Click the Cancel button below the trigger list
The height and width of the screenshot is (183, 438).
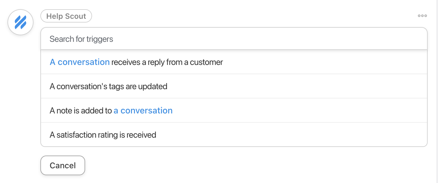[x=63, y=165]
